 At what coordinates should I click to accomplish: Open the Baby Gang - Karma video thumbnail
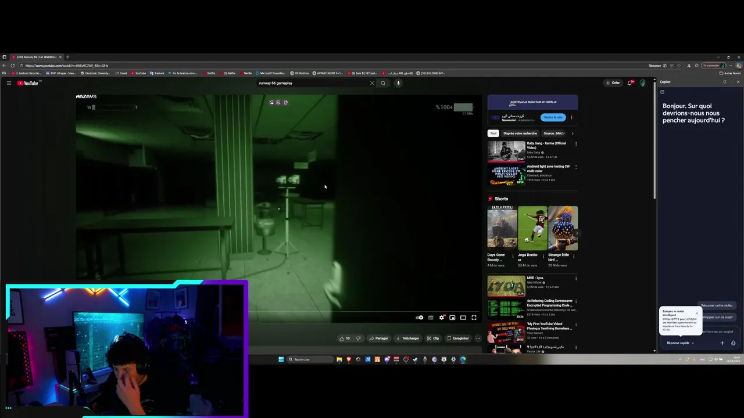tap(506, 152)
